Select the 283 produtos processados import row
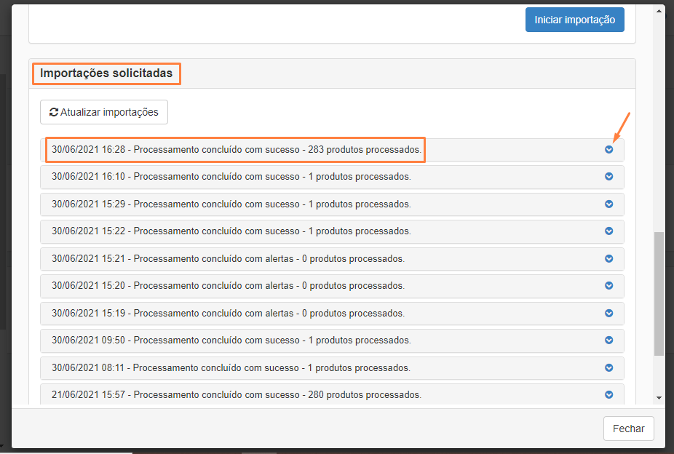 pos(237,150)
